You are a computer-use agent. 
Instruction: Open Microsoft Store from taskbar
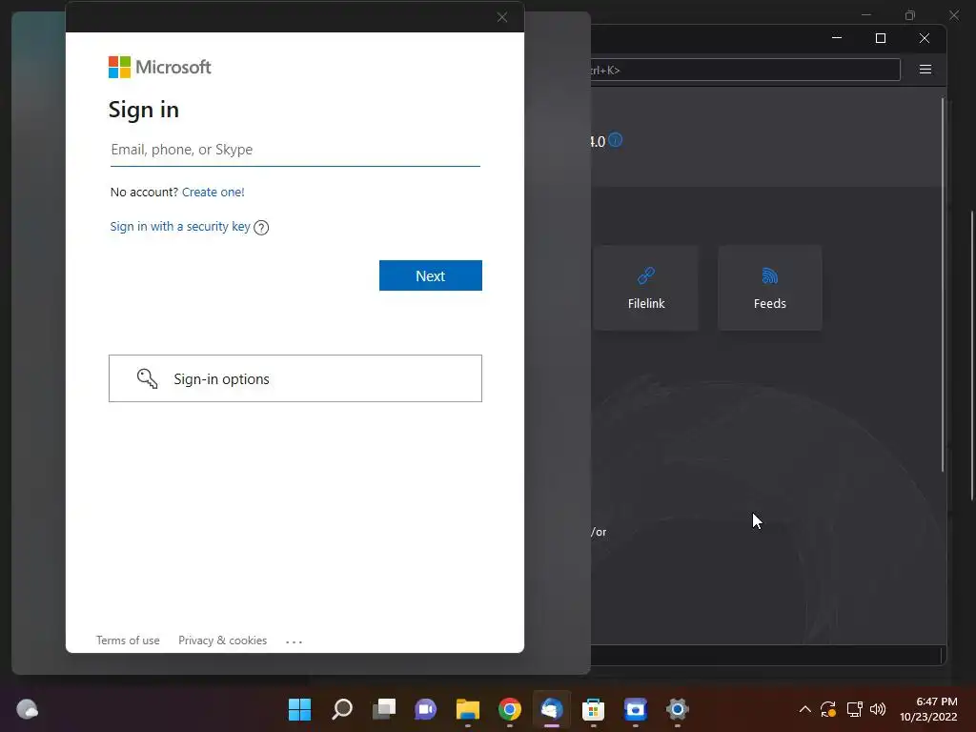click(x=593, y=709)
